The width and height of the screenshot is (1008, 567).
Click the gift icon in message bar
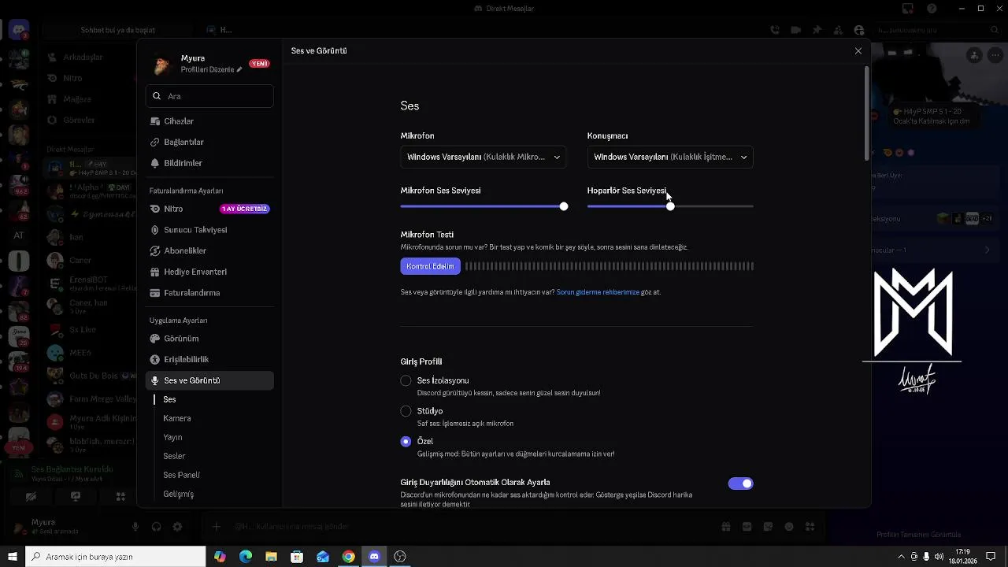(725, 527)
